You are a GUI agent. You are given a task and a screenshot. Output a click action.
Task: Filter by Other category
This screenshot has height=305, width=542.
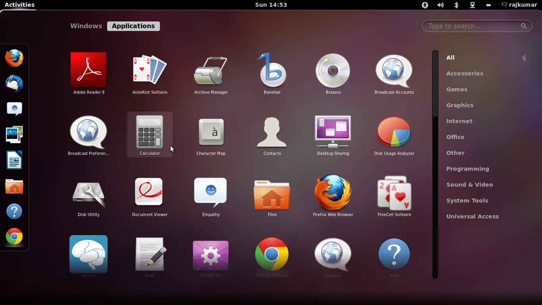(x=455, y=153)
